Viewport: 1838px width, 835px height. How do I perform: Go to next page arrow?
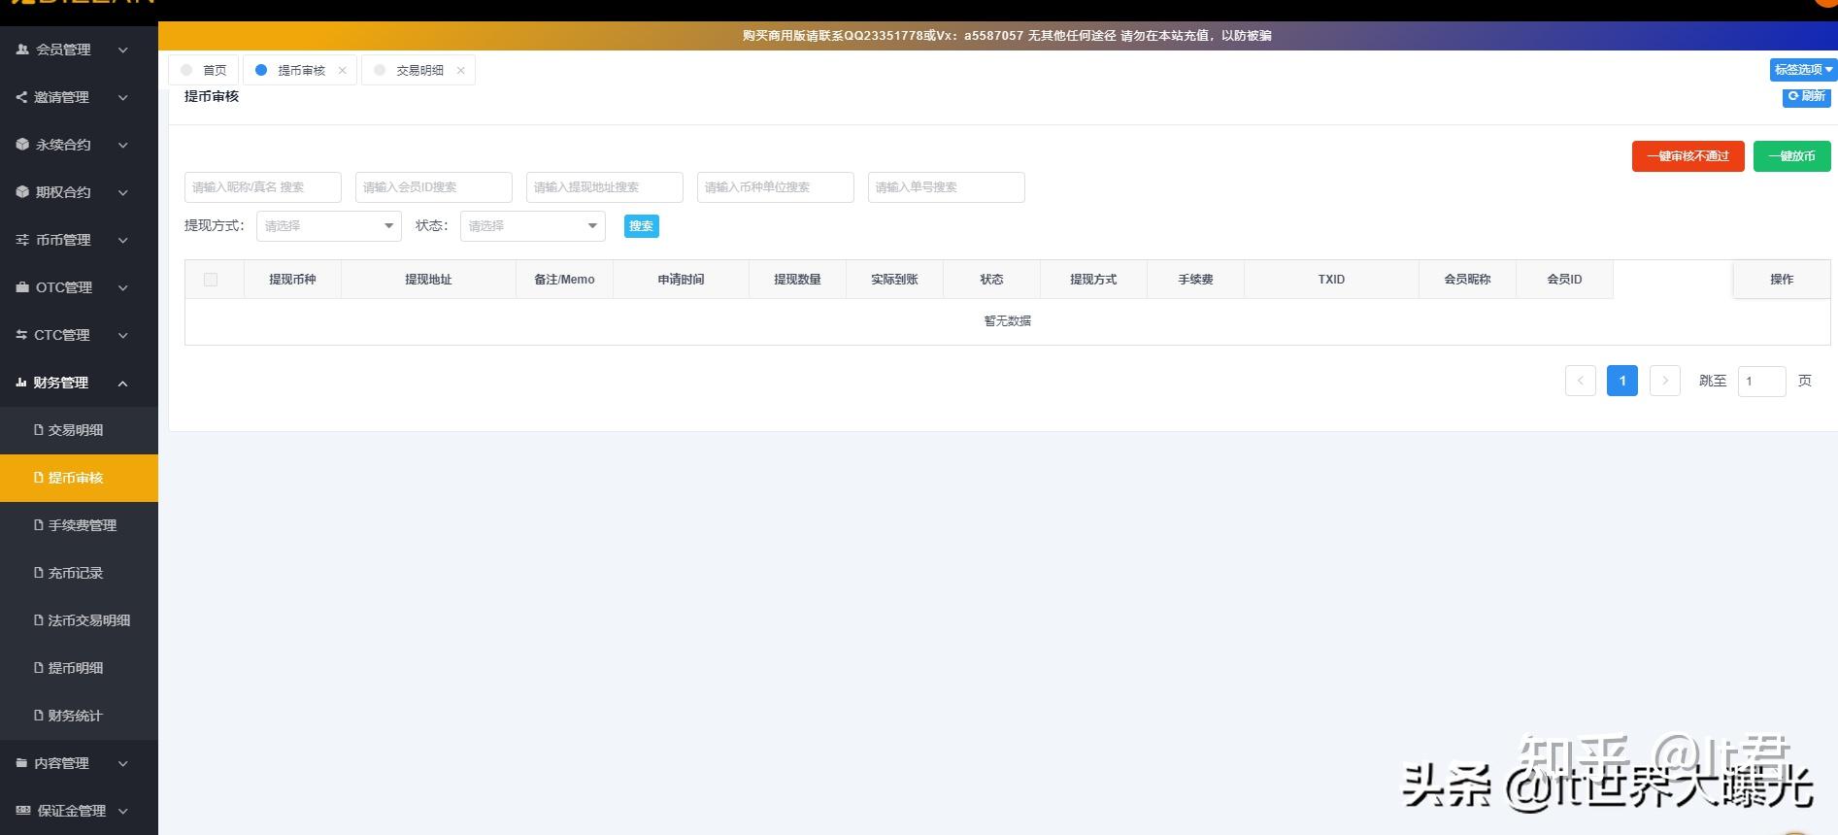pos(1664,381)
